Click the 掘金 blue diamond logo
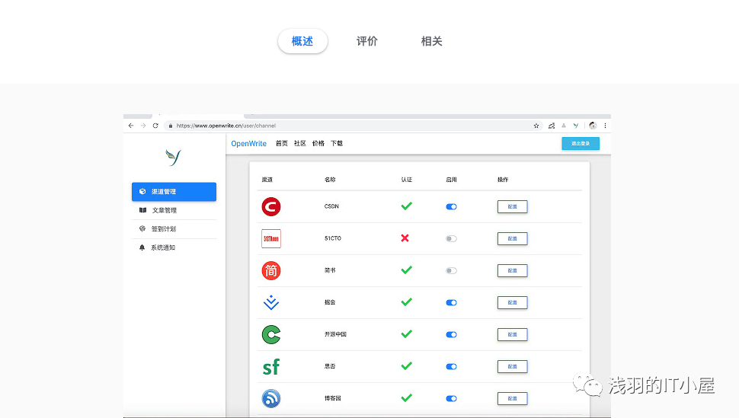Screen dimensions: 739x418 pyautogui.click(x=270, y=302)
